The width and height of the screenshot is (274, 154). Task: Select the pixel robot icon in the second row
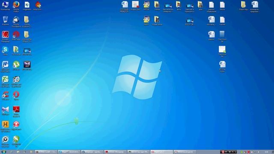tap(146, 20)
